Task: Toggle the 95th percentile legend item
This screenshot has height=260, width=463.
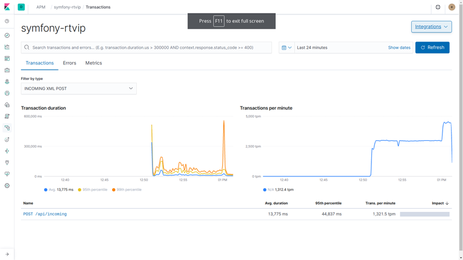Action: pos(92,190)
